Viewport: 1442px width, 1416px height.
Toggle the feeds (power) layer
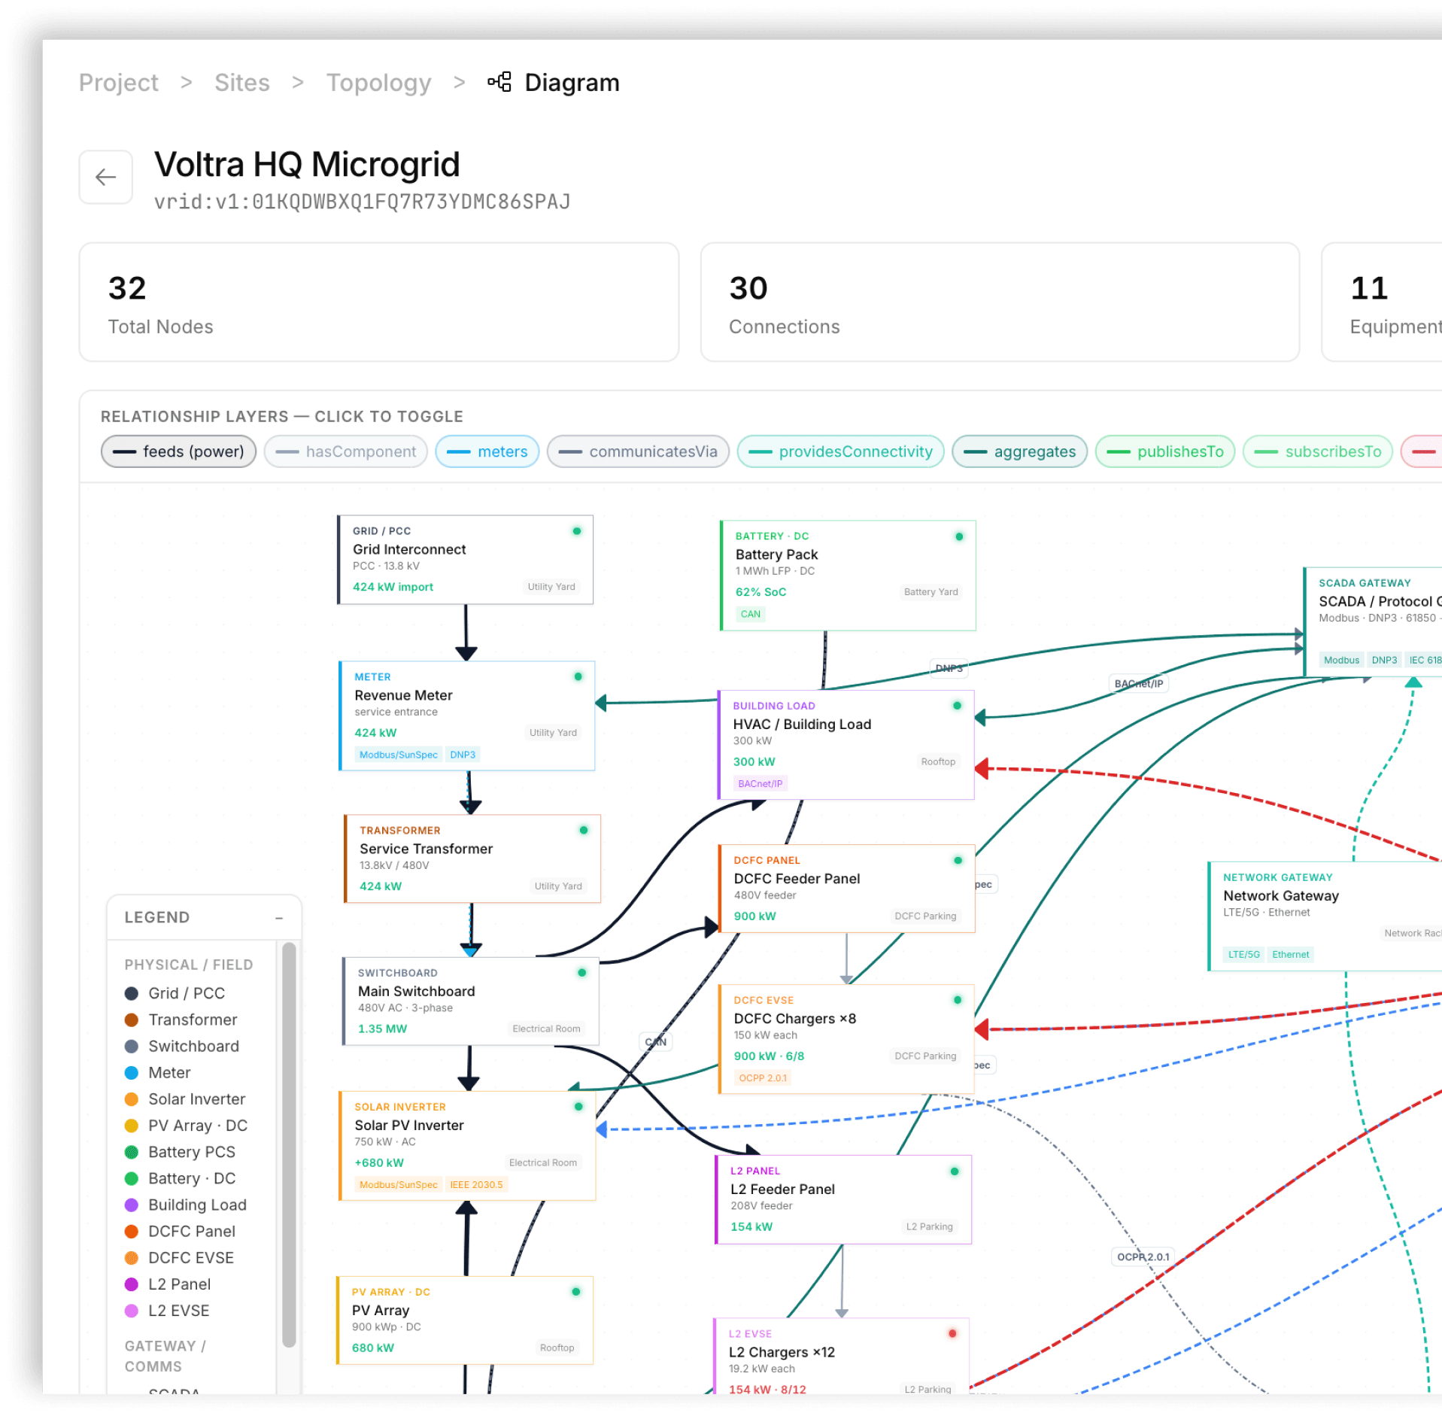tap(179, 451)
